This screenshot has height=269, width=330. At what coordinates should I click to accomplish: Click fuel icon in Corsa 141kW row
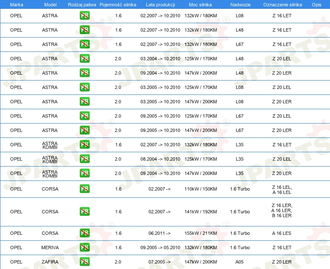pyautogui.click(x=84, y=211)
